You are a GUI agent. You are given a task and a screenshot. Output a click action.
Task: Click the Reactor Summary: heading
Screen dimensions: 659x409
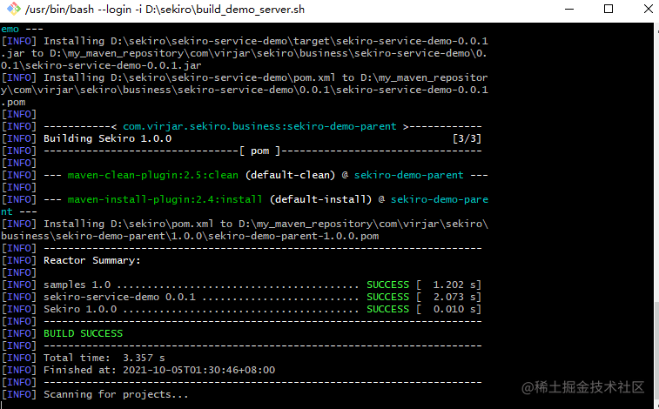pyautogui.click(x=91, y=260)
